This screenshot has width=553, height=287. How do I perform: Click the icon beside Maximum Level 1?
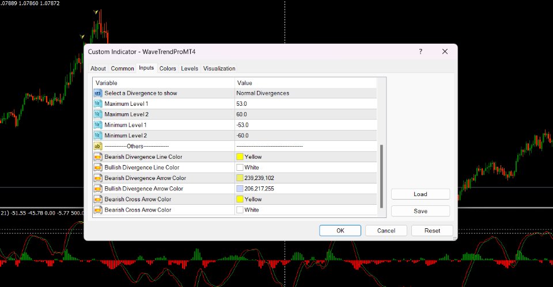[98, 104]
